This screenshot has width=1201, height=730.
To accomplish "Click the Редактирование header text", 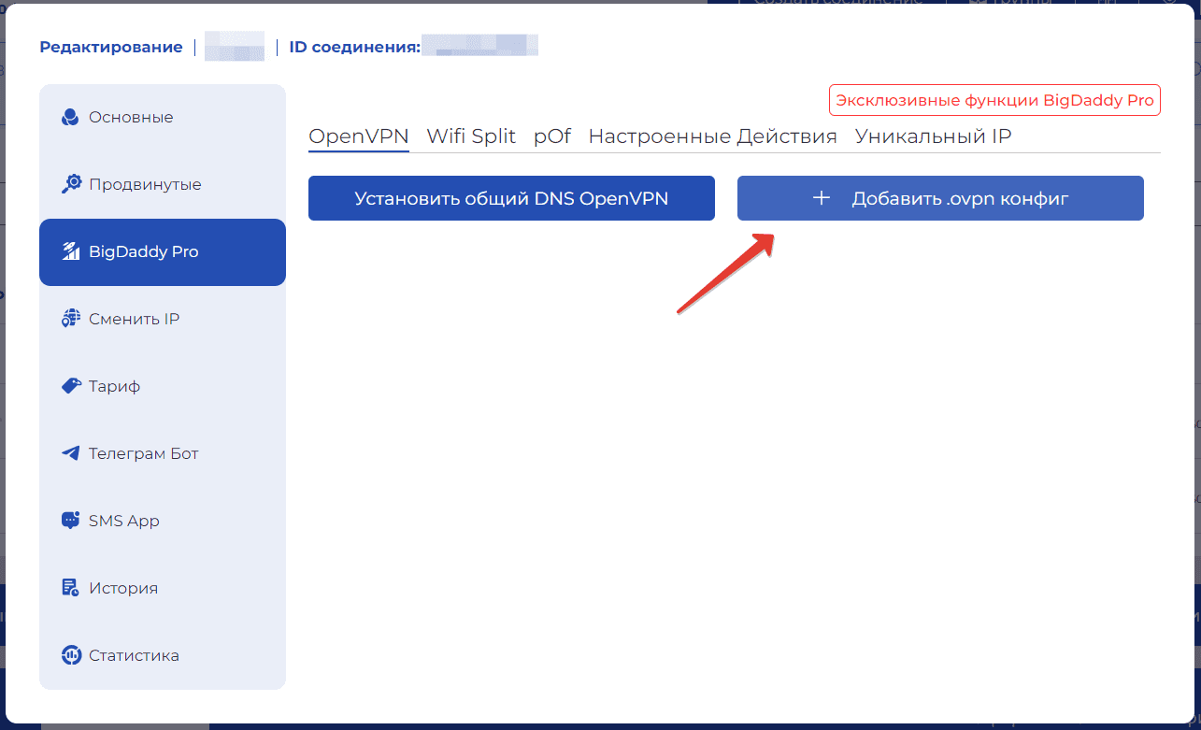I will [111, 47].
